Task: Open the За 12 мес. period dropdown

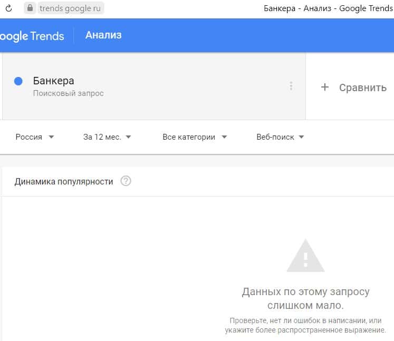Action: [x=107, y=137]
